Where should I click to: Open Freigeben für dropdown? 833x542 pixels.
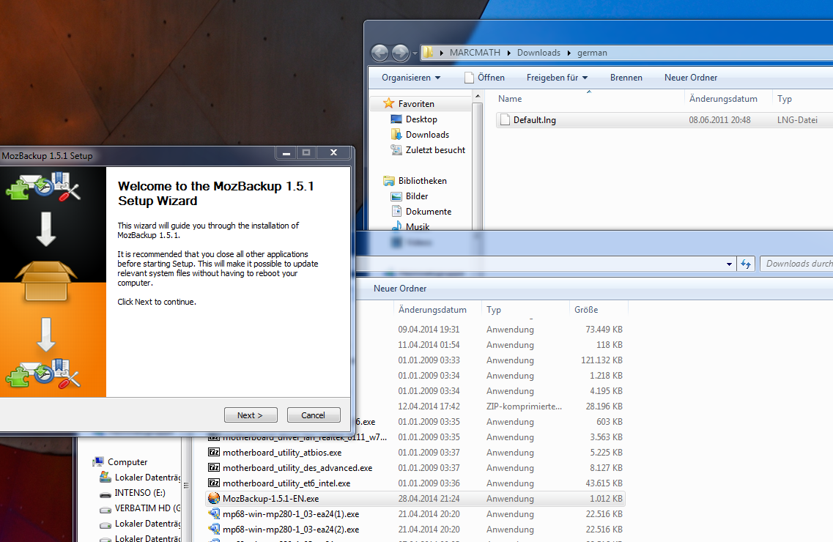click(557, 78)
